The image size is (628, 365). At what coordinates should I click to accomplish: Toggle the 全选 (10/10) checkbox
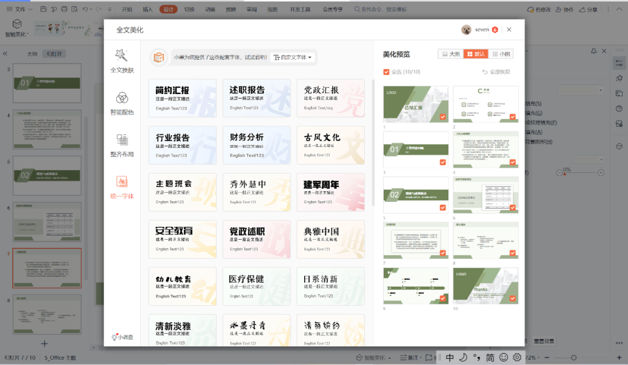pyautogui.click(x=387, y=72)
